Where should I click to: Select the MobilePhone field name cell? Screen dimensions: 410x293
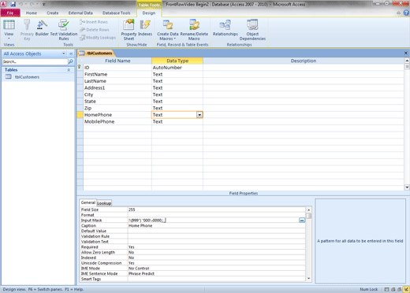click(x=117, y=121)
